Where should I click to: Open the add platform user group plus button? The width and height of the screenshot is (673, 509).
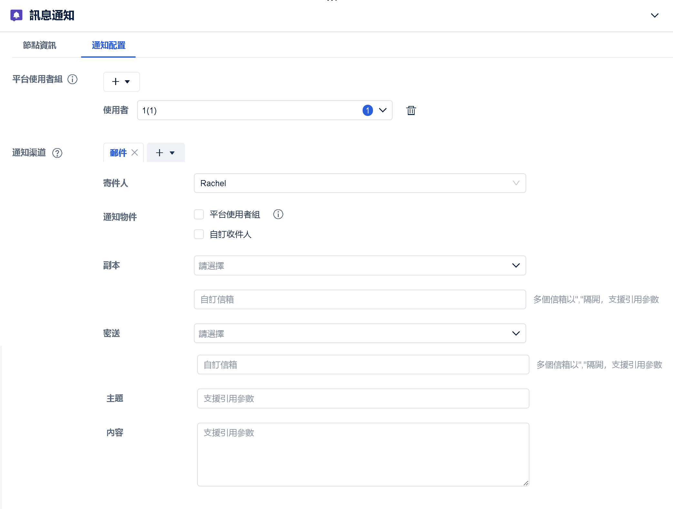click(x=121, y=82)
